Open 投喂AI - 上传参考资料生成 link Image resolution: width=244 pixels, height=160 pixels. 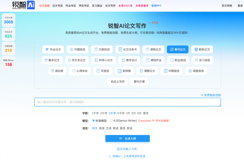(x=127, y=156)
